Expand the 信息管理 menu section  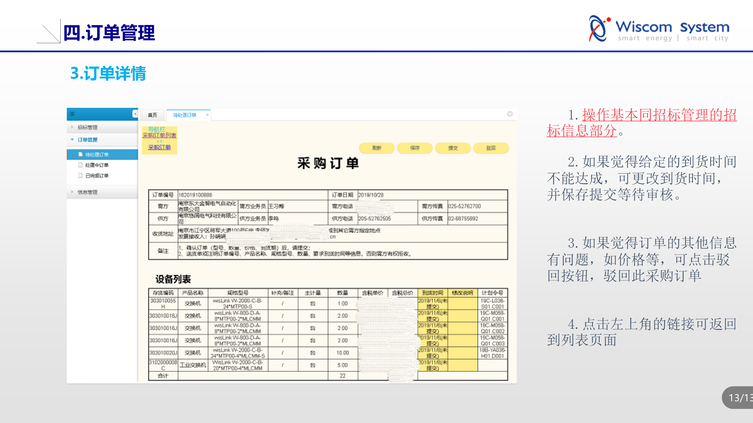pos(87,192)
